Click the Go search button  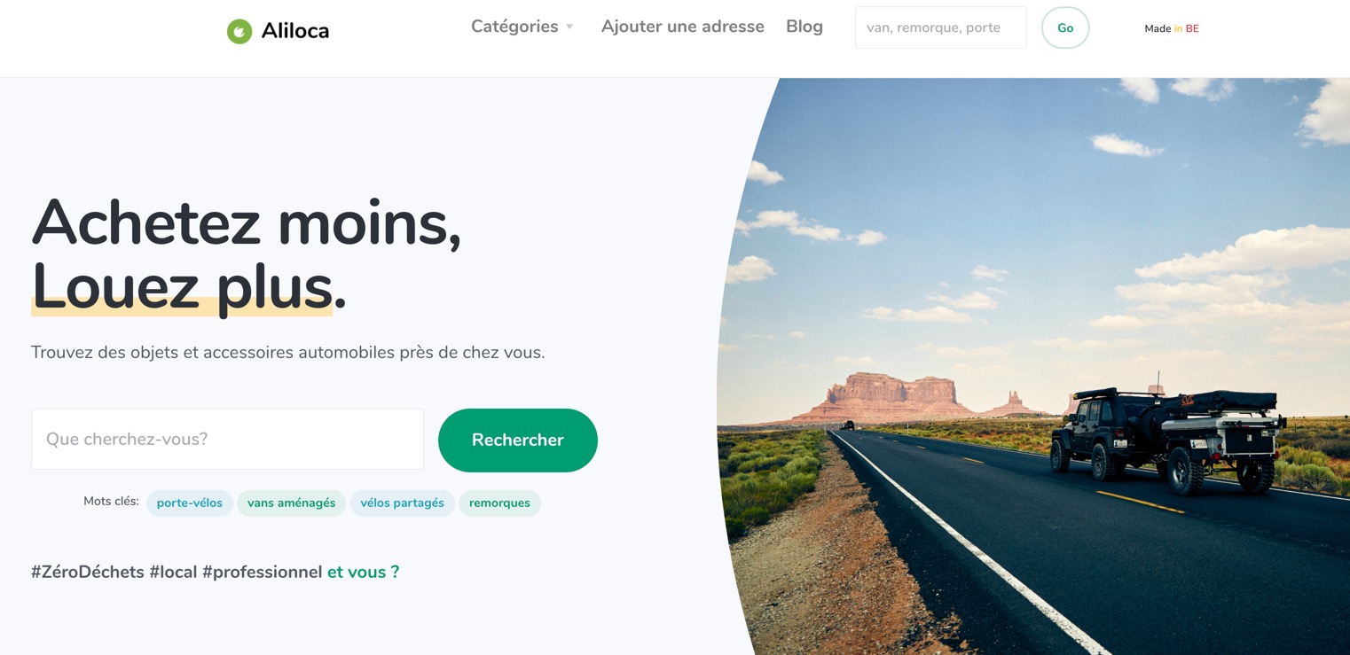click(x=1065, y=27)
